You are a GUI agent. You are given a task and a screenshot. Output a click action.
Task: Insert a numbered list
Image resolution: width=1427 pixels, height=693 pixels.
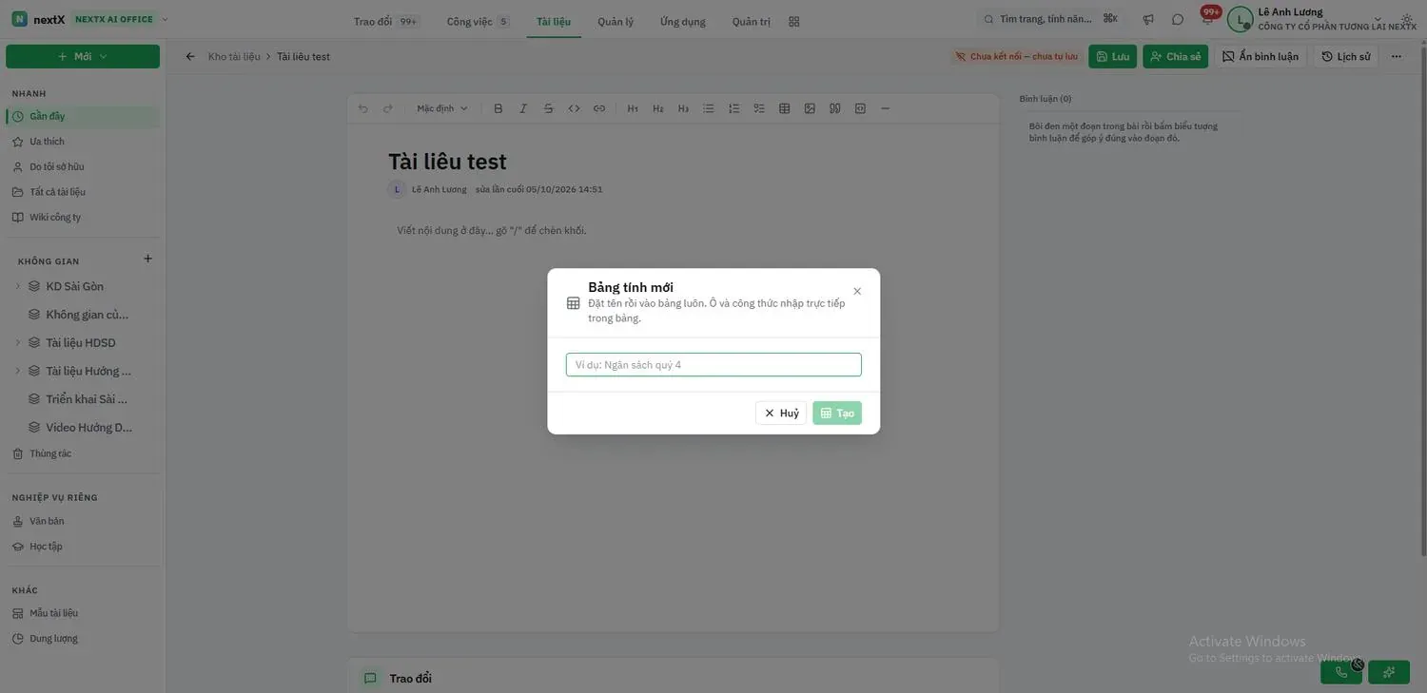tap(734, 108)
